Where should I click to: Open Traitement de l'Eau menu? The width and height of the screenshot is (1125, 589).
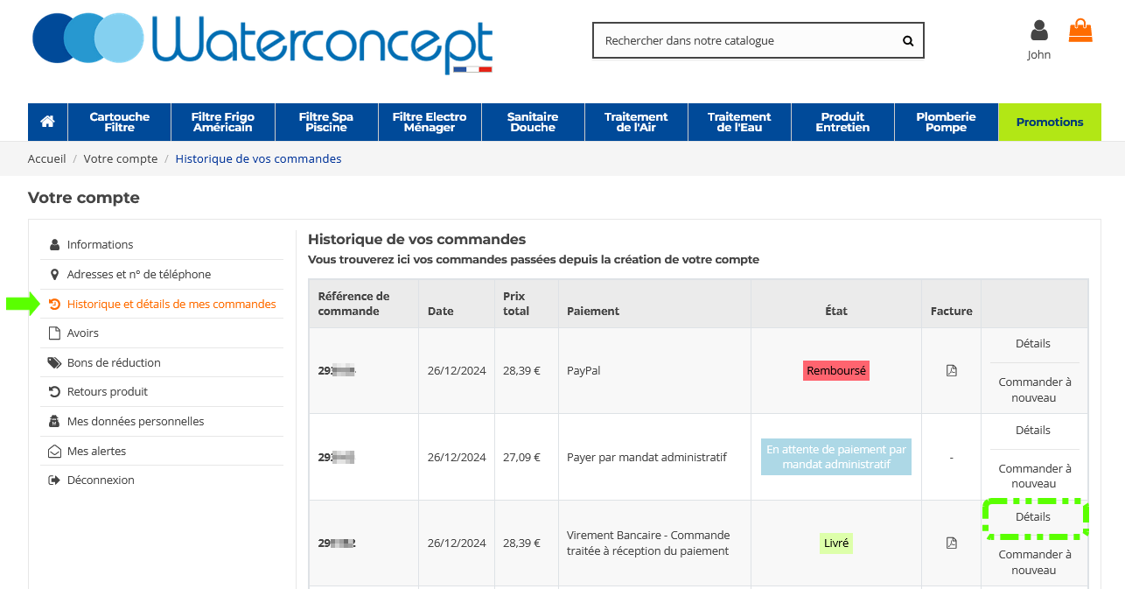coord(739,122)
